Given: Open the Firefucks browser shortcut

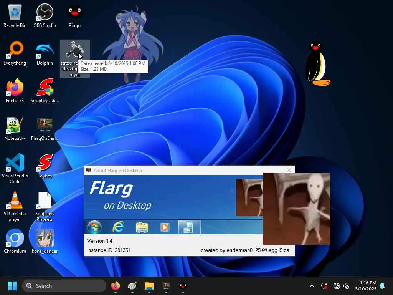Looking at the screenshot, I should [15, 91].
